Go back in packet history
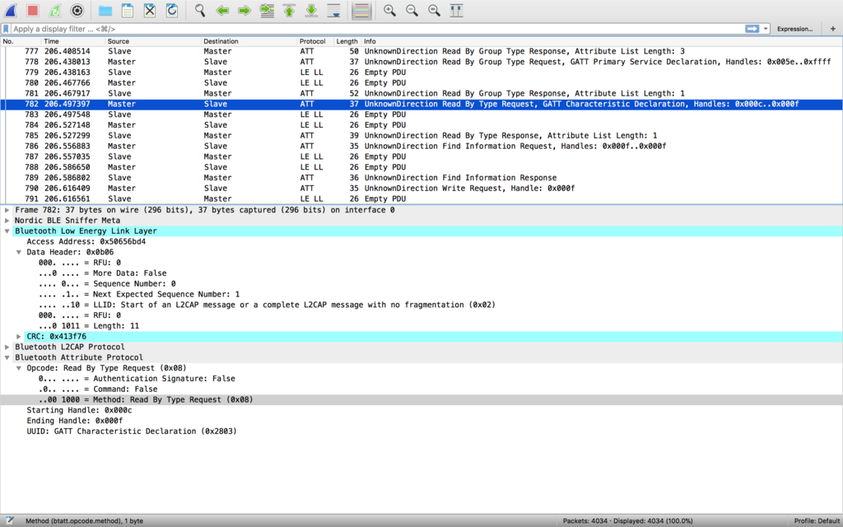Screen dimensions: 843x527 tap(222, 10)
